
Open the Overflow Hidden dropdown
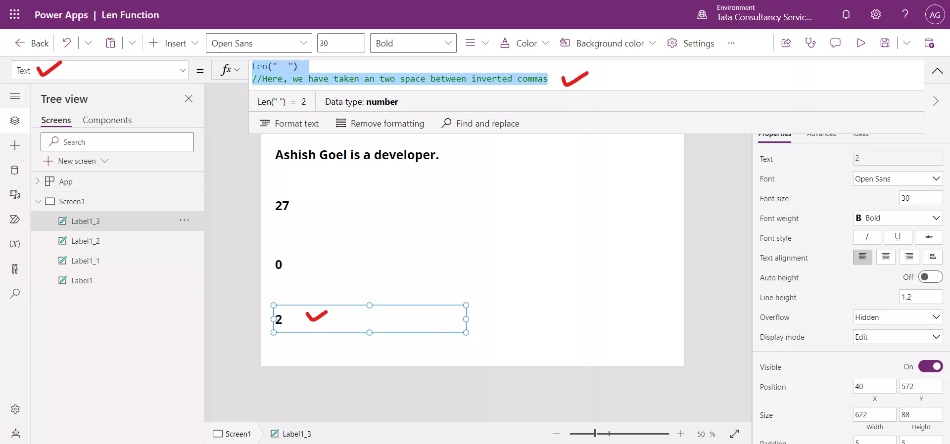click(x=898, y=317)
